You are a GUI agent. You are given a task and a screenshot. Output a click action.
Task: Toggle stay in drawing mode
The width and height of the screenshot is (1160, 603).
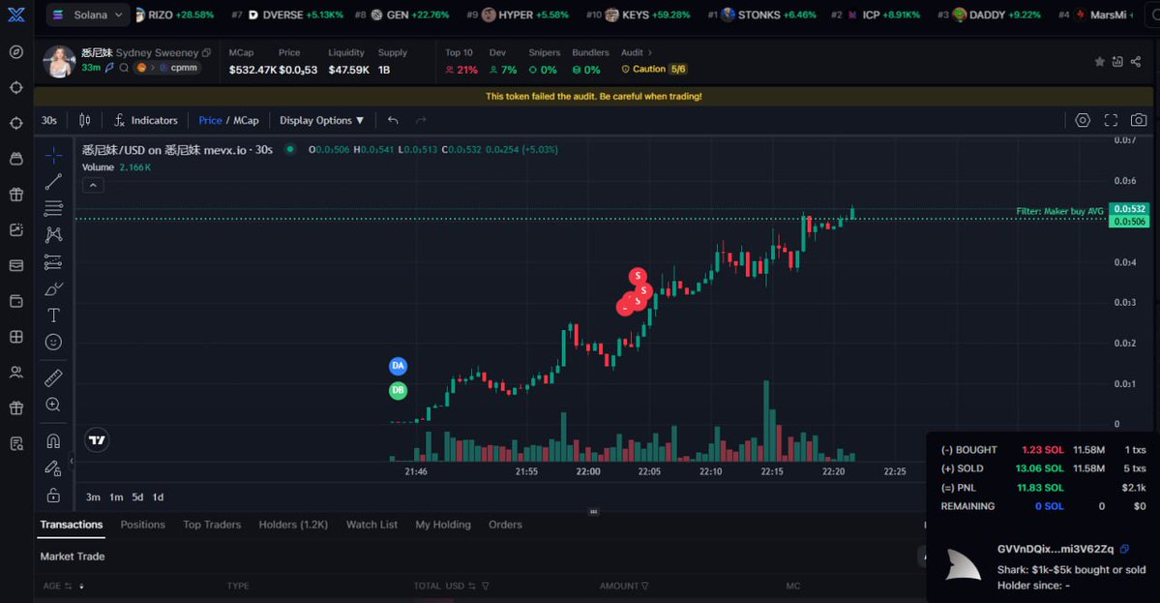pyautogui.click(x=53, y=467)
